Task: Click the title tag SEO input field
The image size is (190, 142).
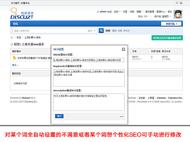Action: [x=89, y=60]
